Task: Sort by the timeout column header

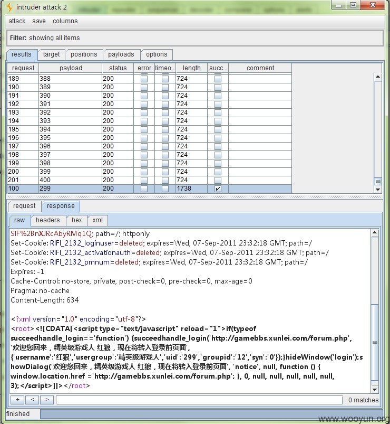Action: coord(165,68)
